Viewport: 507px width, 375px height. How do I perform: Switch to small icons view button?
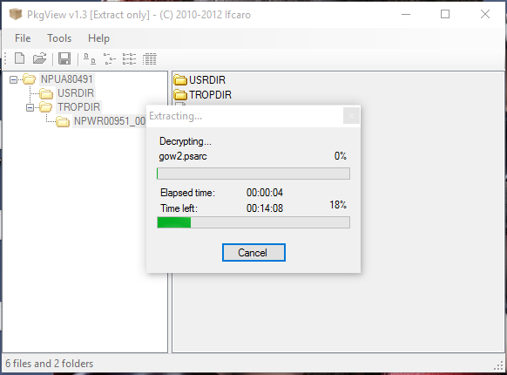[x=110, y=59]
